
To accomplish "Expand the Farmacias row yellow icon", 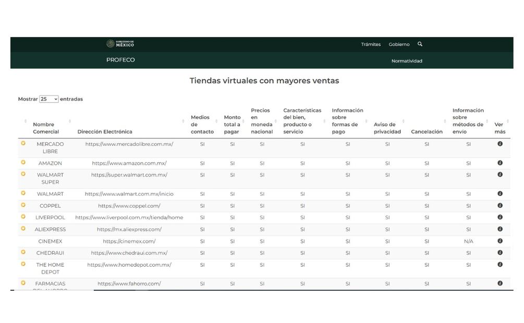I will pos(23,283).
